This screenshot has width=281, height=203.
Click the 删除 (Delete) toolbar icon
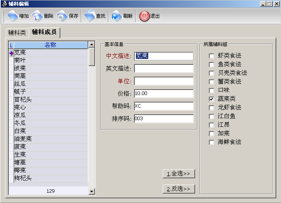point(37,16)
